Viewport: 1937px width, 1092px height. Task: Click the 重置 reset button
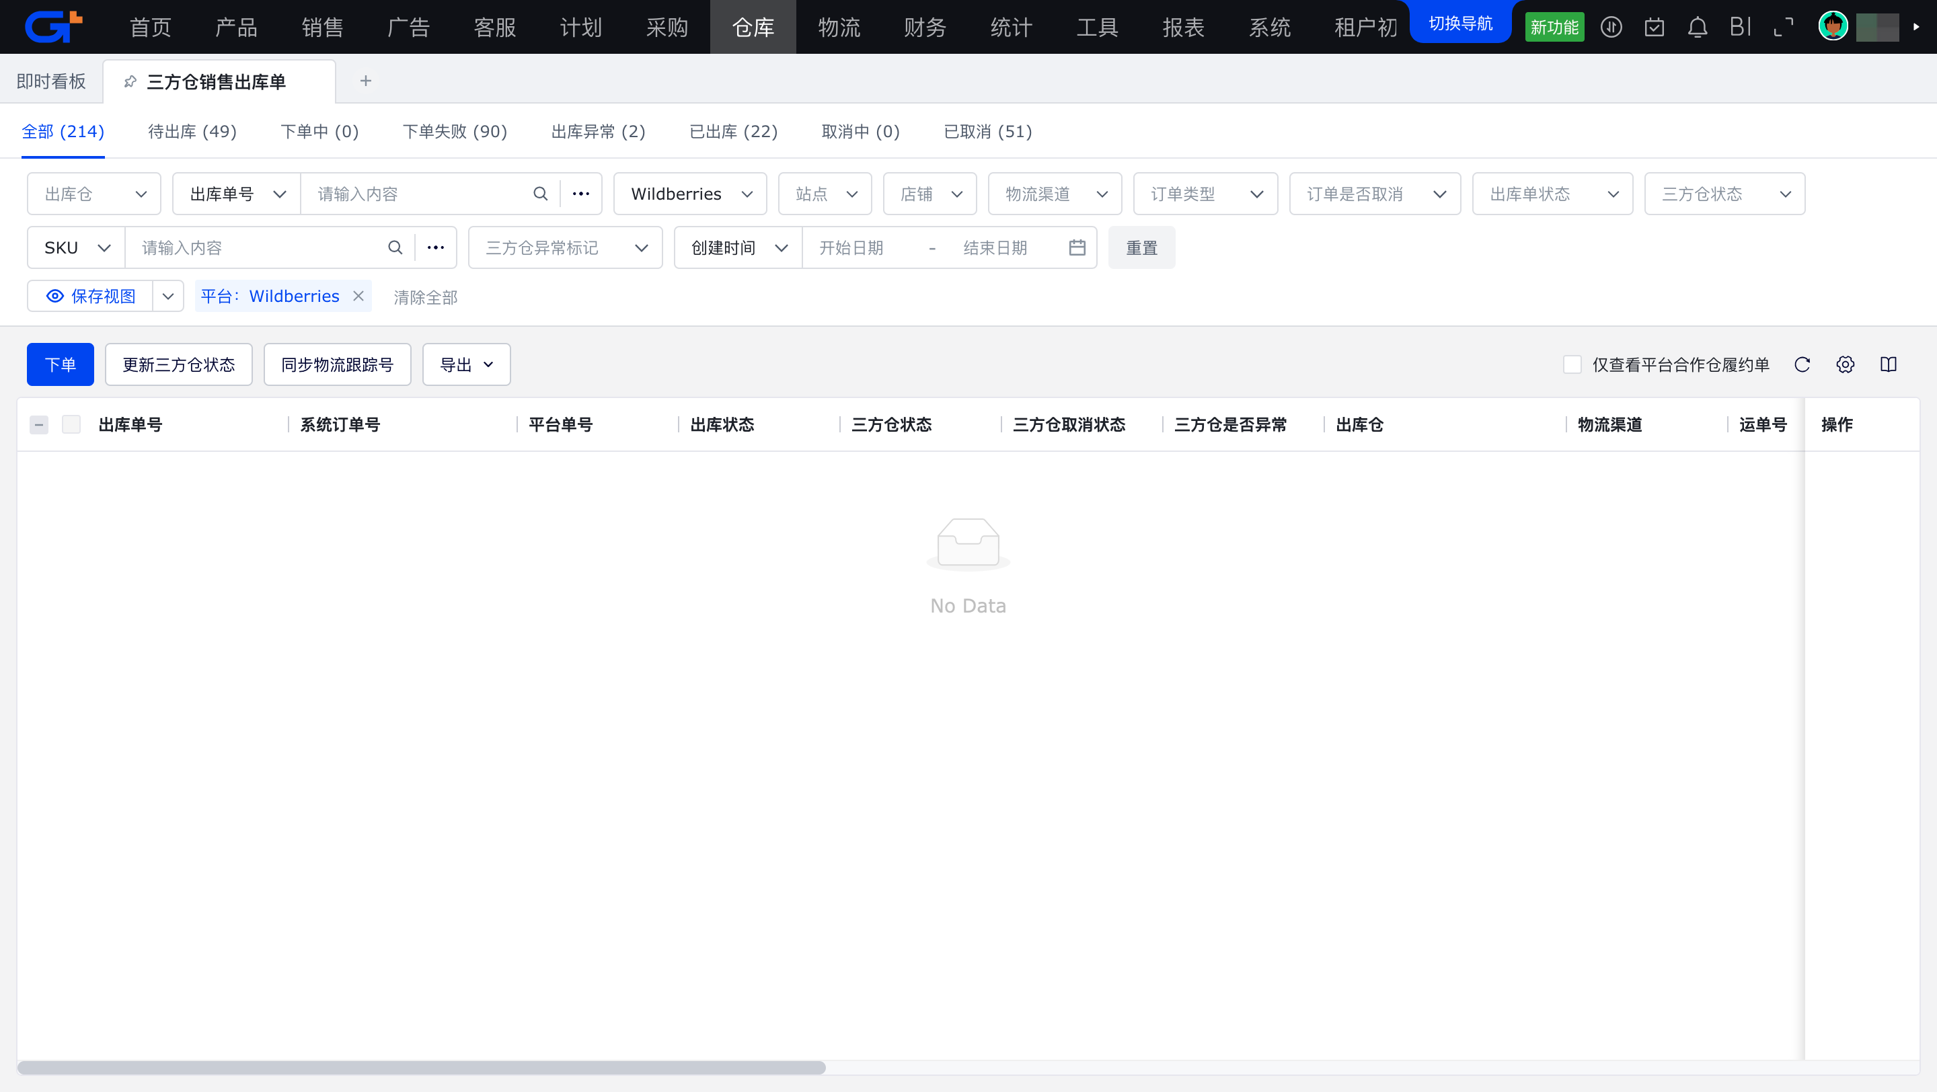tap(1141, 247)
